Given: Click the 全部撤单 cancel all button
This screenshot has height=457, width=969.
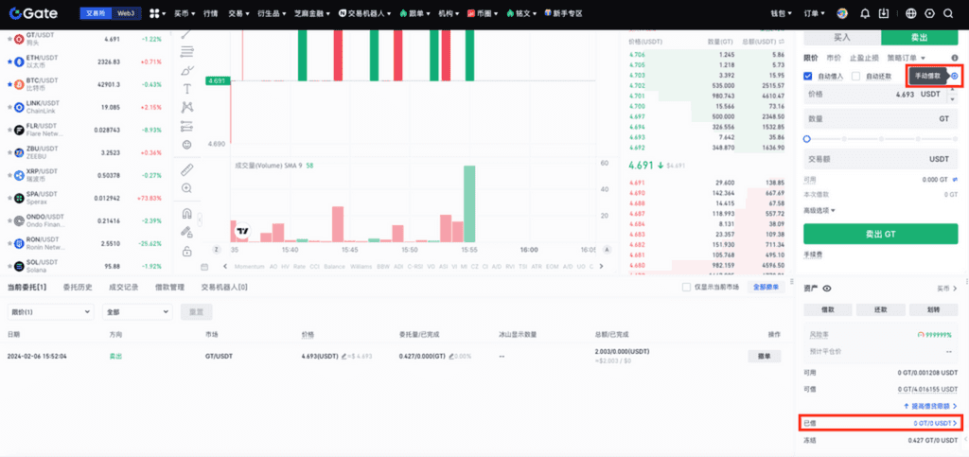Looking at the screenshot, I should [x=765, y=287].
